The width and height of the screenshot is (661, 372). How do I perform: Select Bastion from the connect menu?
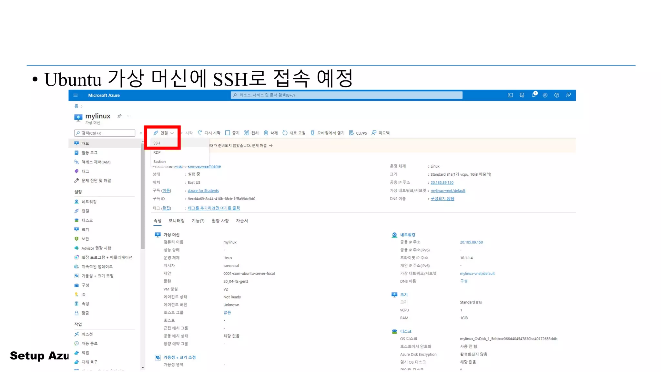159,162
